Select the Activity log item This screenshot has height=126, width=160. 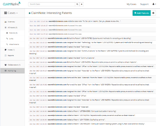pyautogui.click(x=12, y=71)
